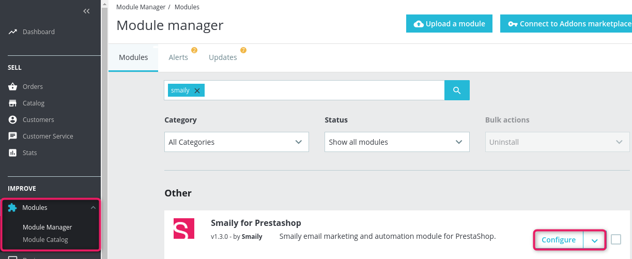Click the cloud upload icon
This screenshot has height=259, width=632.
point(419,24)
